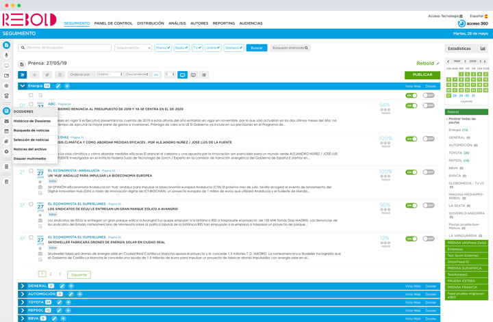Click the green PUBLICAR button

tap(422, 75)
